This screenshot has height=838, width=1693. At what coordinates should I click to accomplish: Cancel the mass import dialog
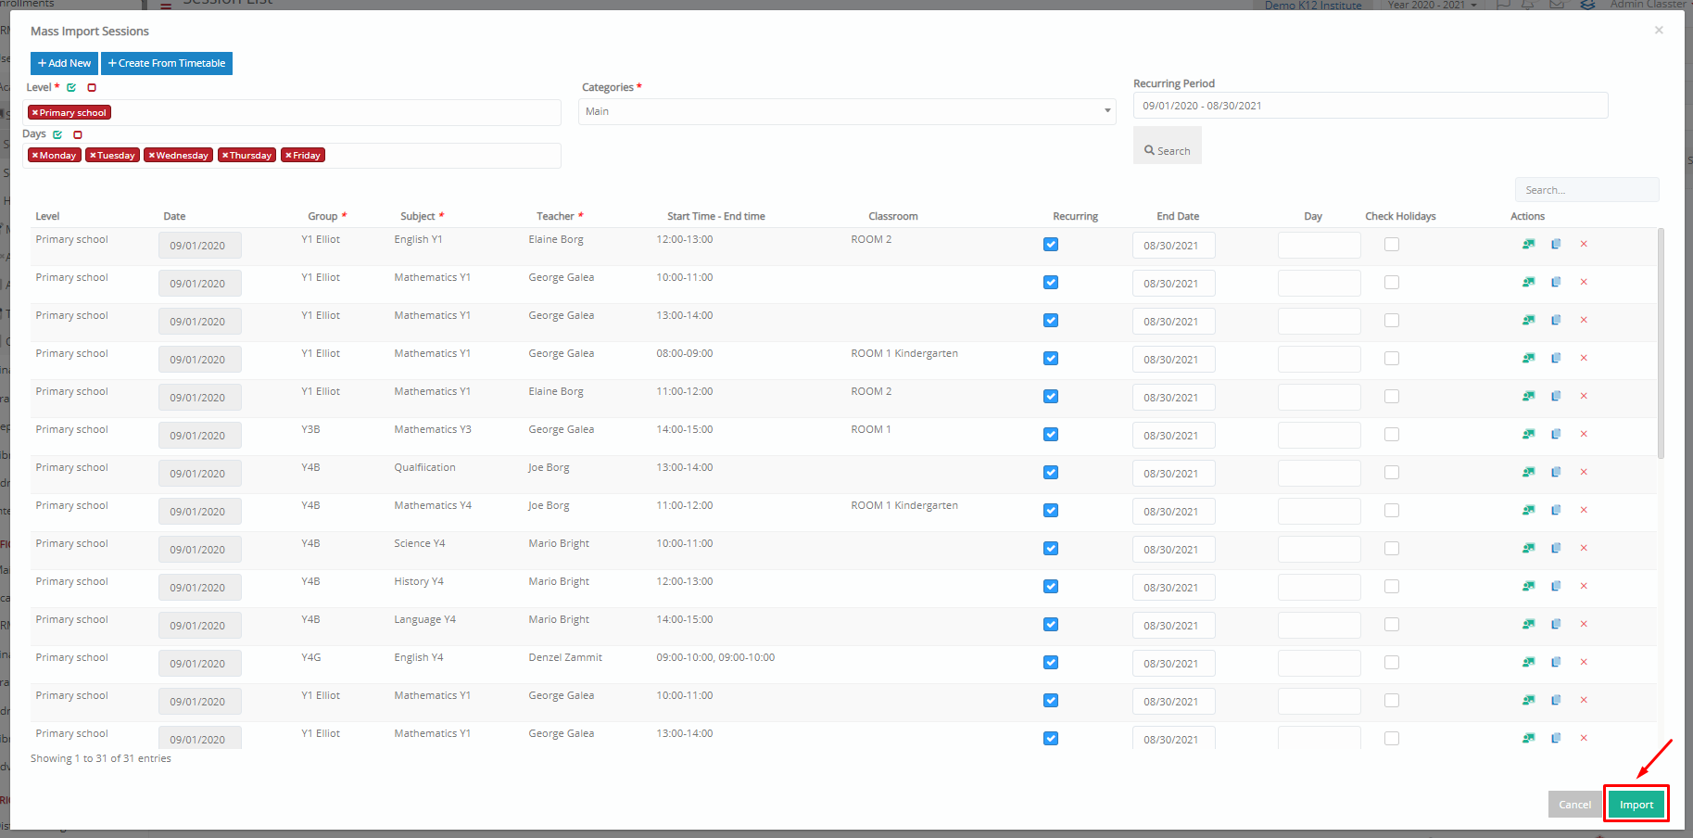(x=1574, y=805)
